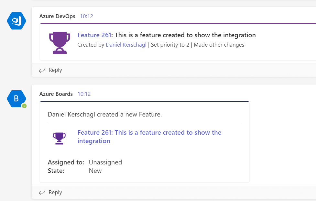Image resolution: width=316 pixels, height=201 pixels.
Task: Open the Feature 261 link in Azure DevOps card
Action: pyautogui.click(x=94, y=35)
